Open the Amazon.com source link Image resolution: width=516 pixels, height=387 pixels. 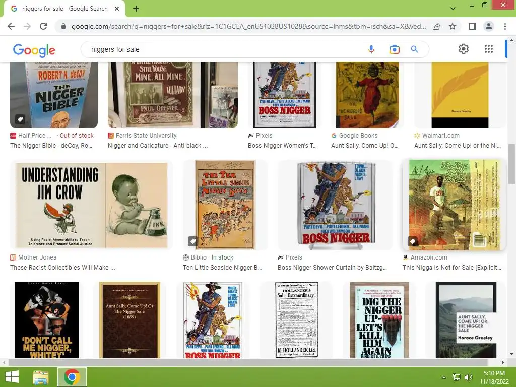point(429,257)
